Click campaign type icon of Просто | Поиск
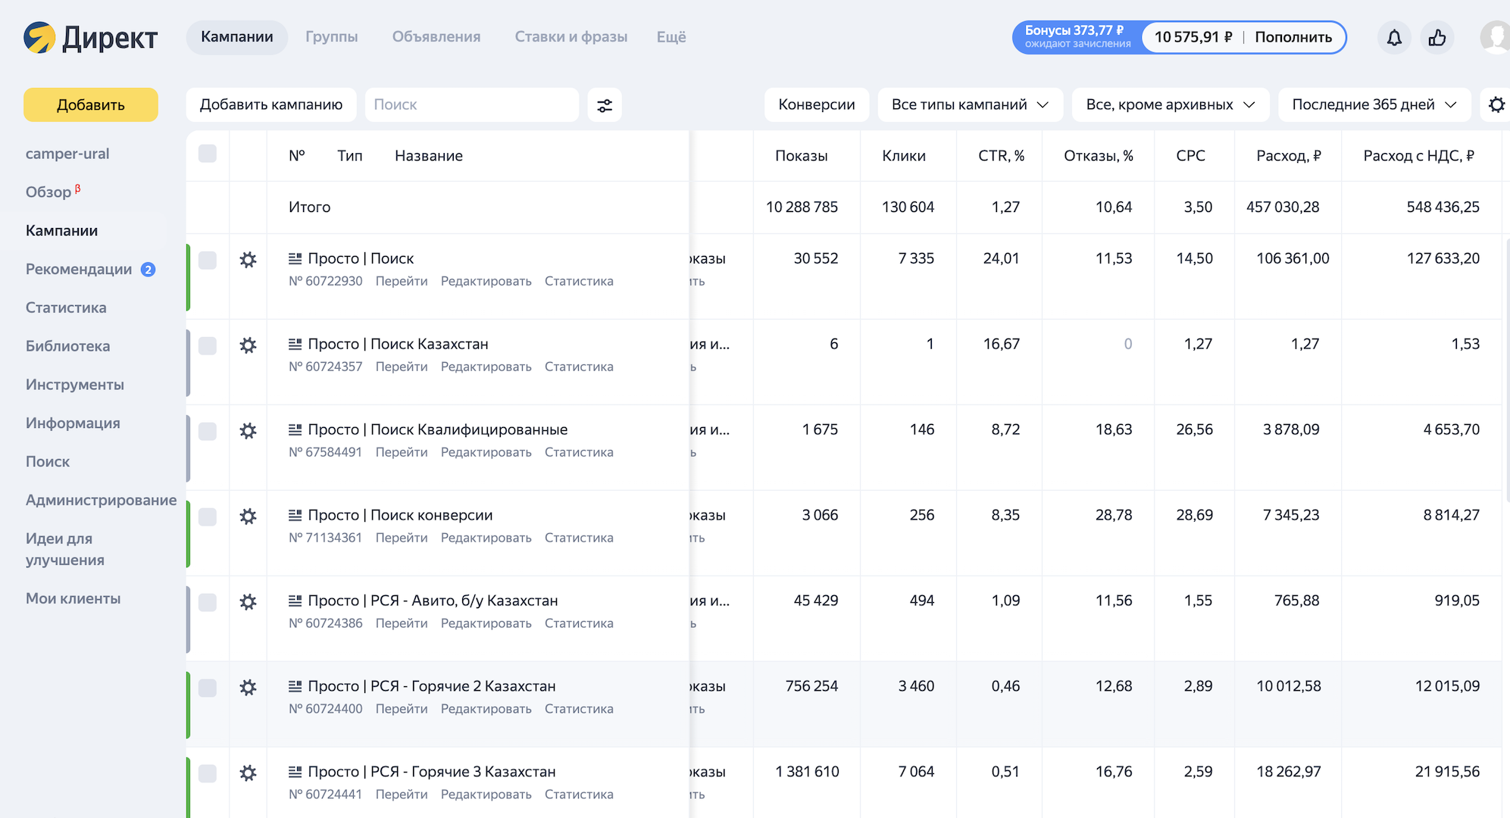This screenshot has width=1510, height=818. click(295, 259)
